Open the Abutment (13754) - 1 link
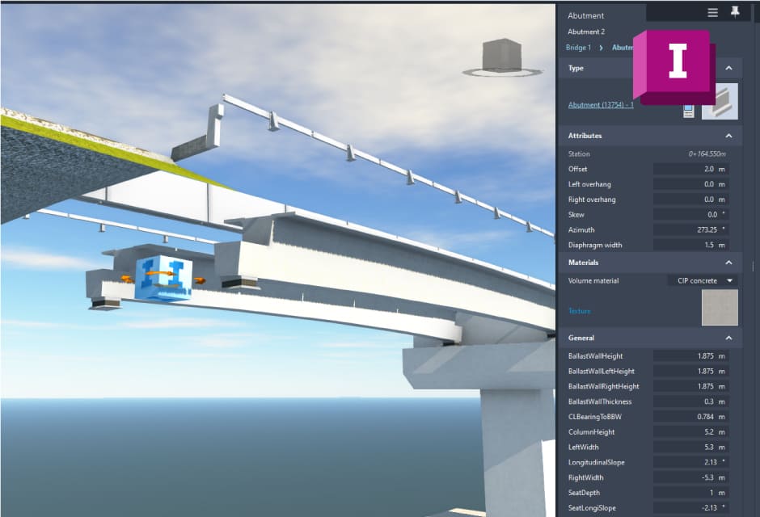 (601, 105)
